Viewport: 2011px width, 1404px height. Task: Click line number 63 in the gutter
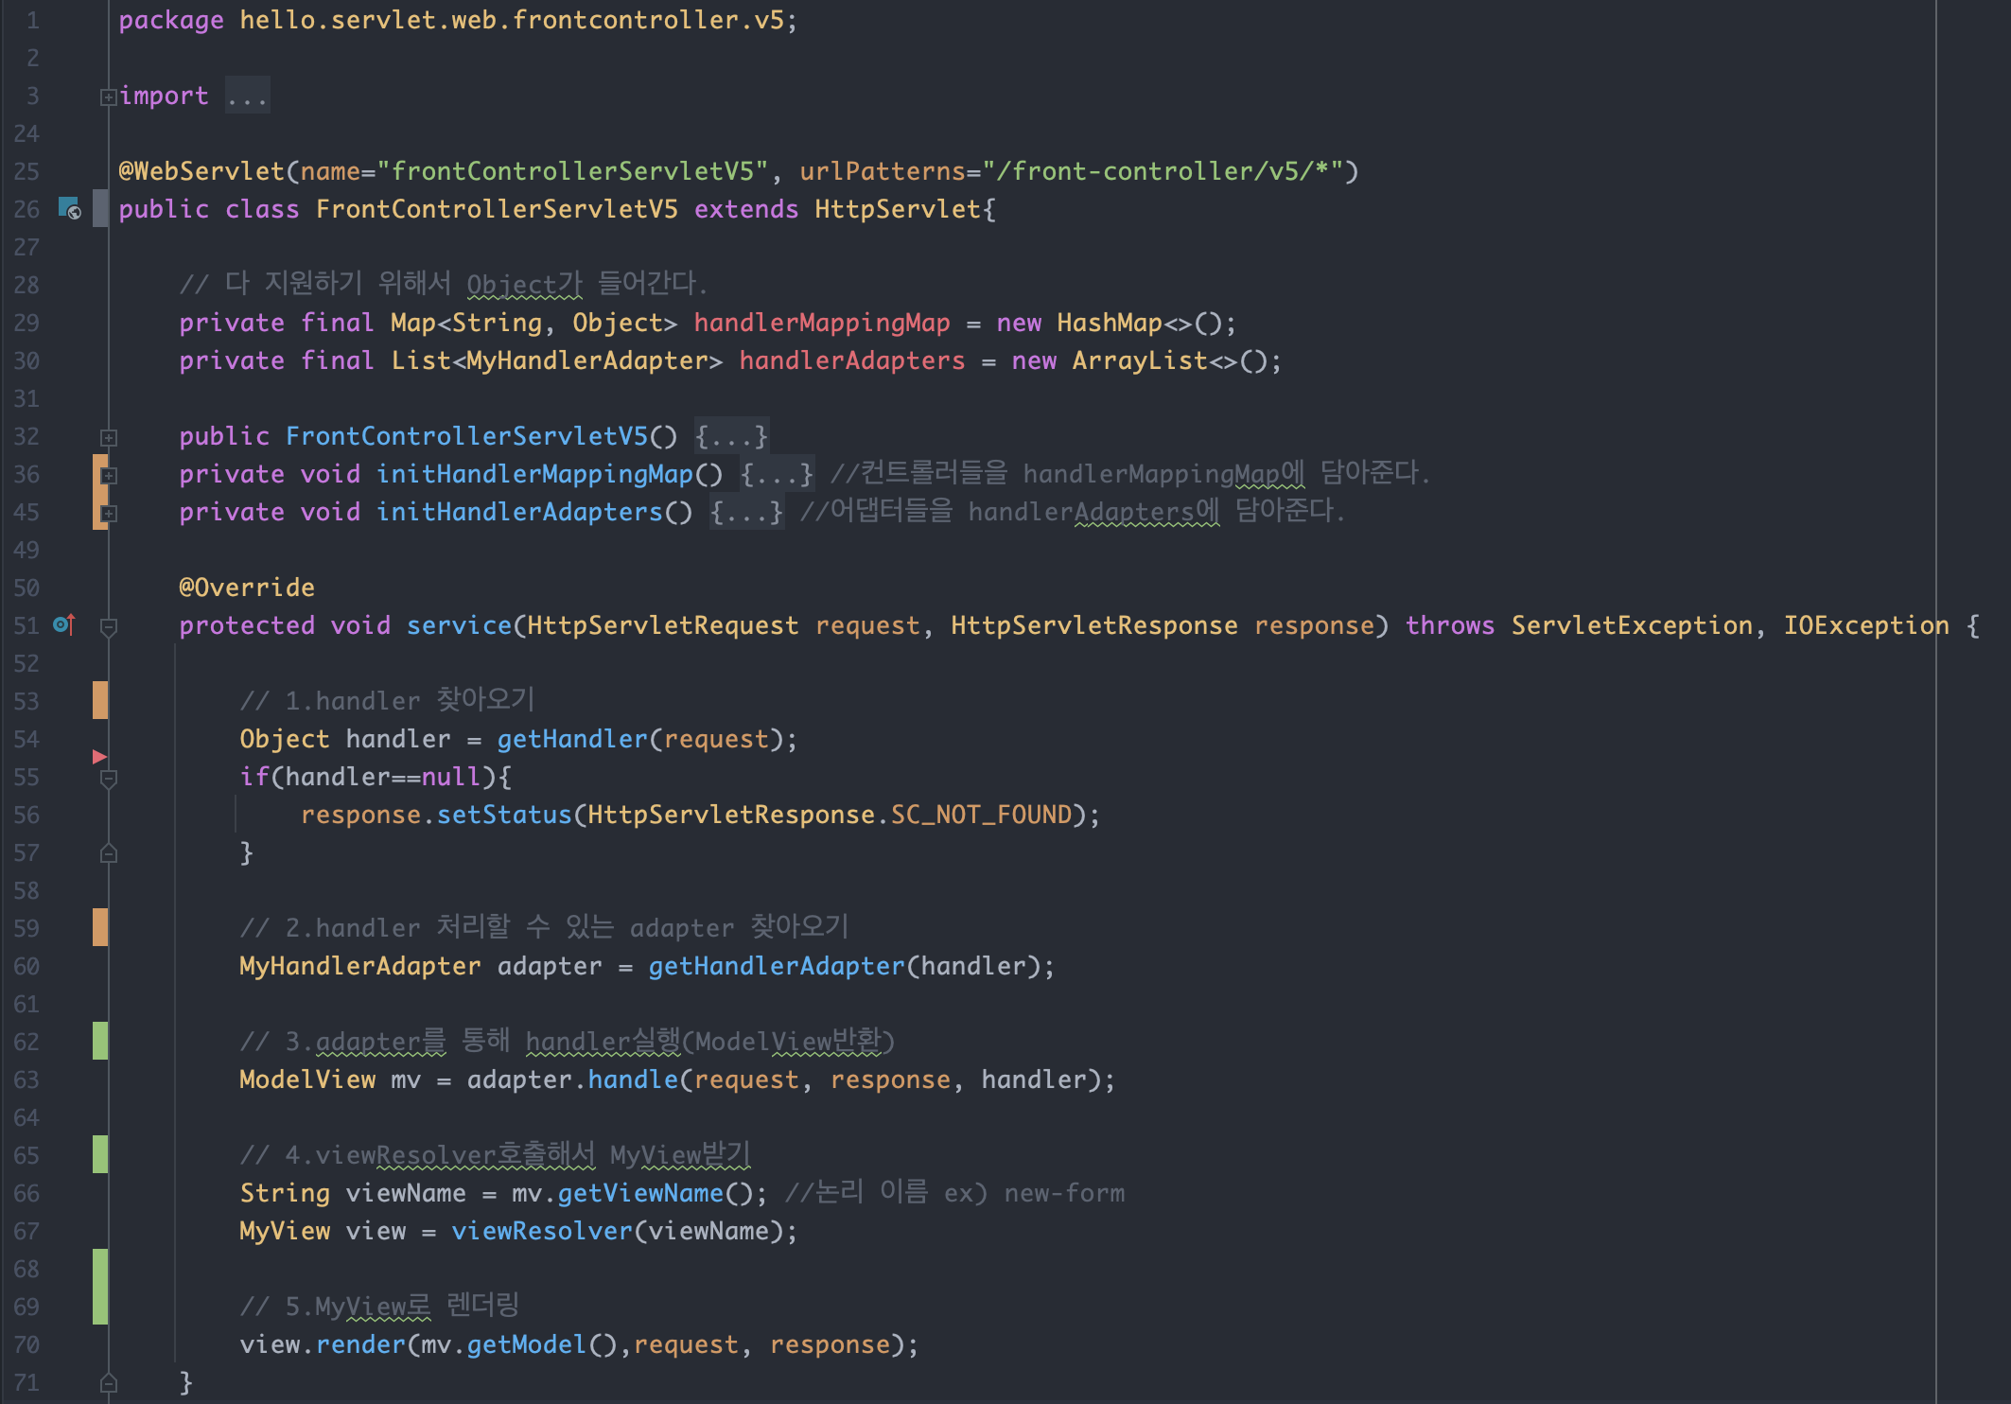tap(26, 1079)
